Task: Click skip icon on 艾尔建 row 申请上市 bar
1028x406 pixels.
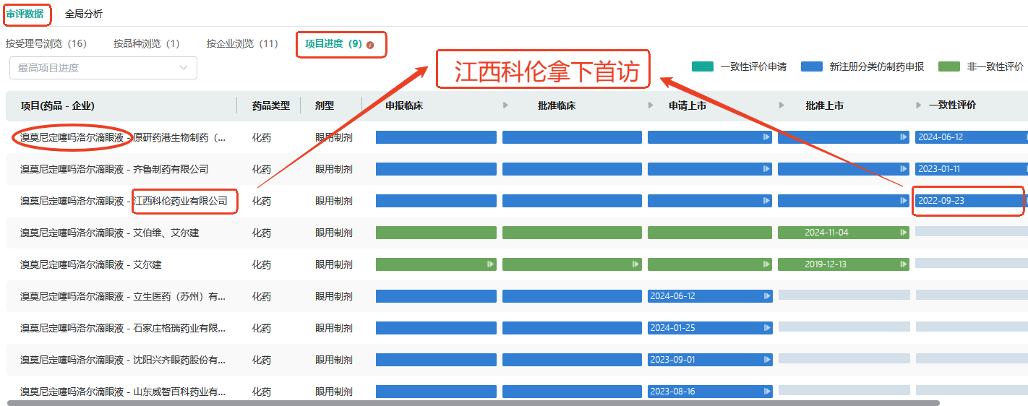Action: (767, 264)
